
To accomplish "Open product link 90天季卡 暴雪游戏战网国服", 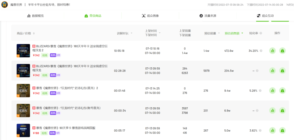I will click(66, 128).
